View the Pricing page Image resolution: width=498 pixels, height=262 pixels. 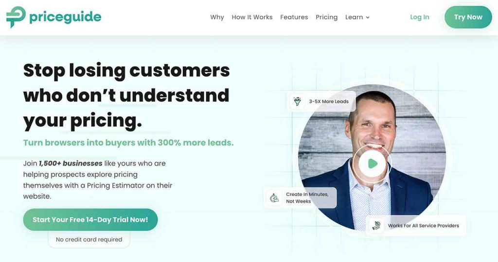(x=326, y=17)
